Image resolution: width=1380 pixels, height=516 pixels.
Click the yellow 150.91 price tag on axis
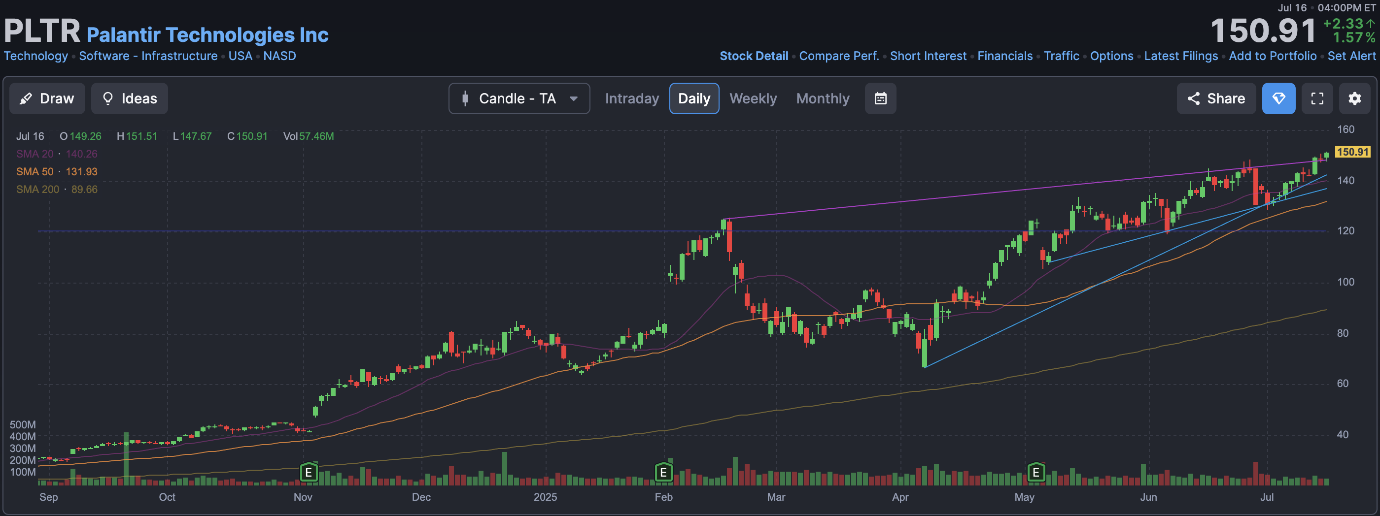pos(1352,152)
